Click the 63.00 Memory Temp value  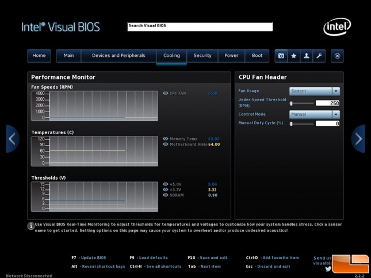click(x=214, y=139)
